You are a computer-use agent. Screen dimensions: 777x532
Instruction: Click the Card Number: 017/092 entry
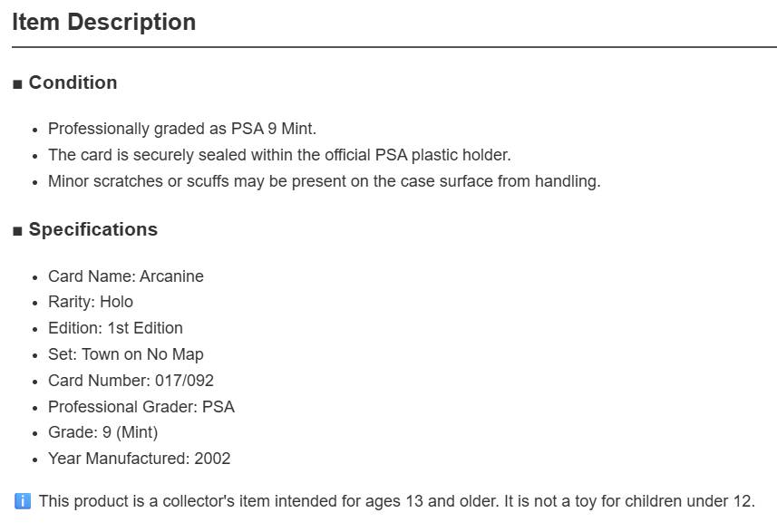pos(131,381)
